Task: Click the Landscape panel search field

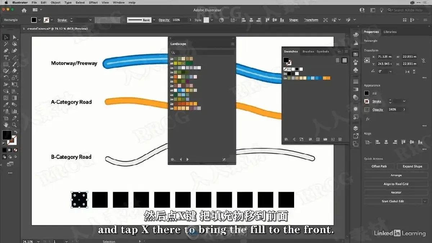Action: (202, 53)
